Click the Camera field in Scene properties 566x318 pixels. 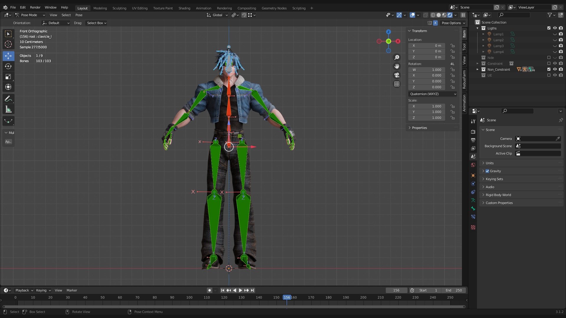(x=538, y=139)
